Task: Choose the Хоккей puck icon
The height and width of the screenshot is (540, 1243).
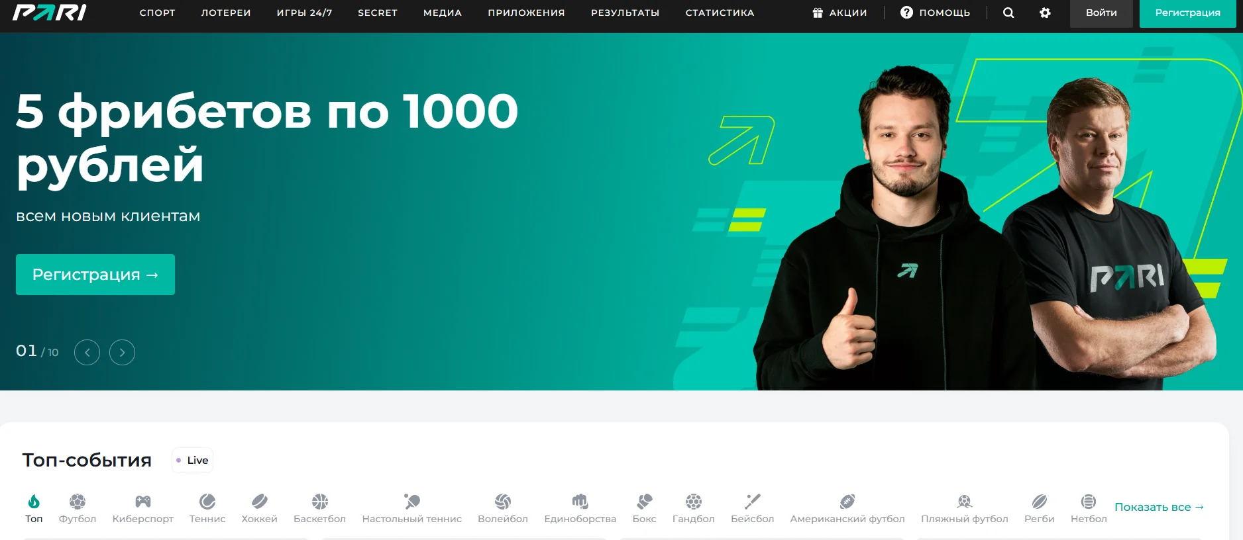Action: coord(260,501)
